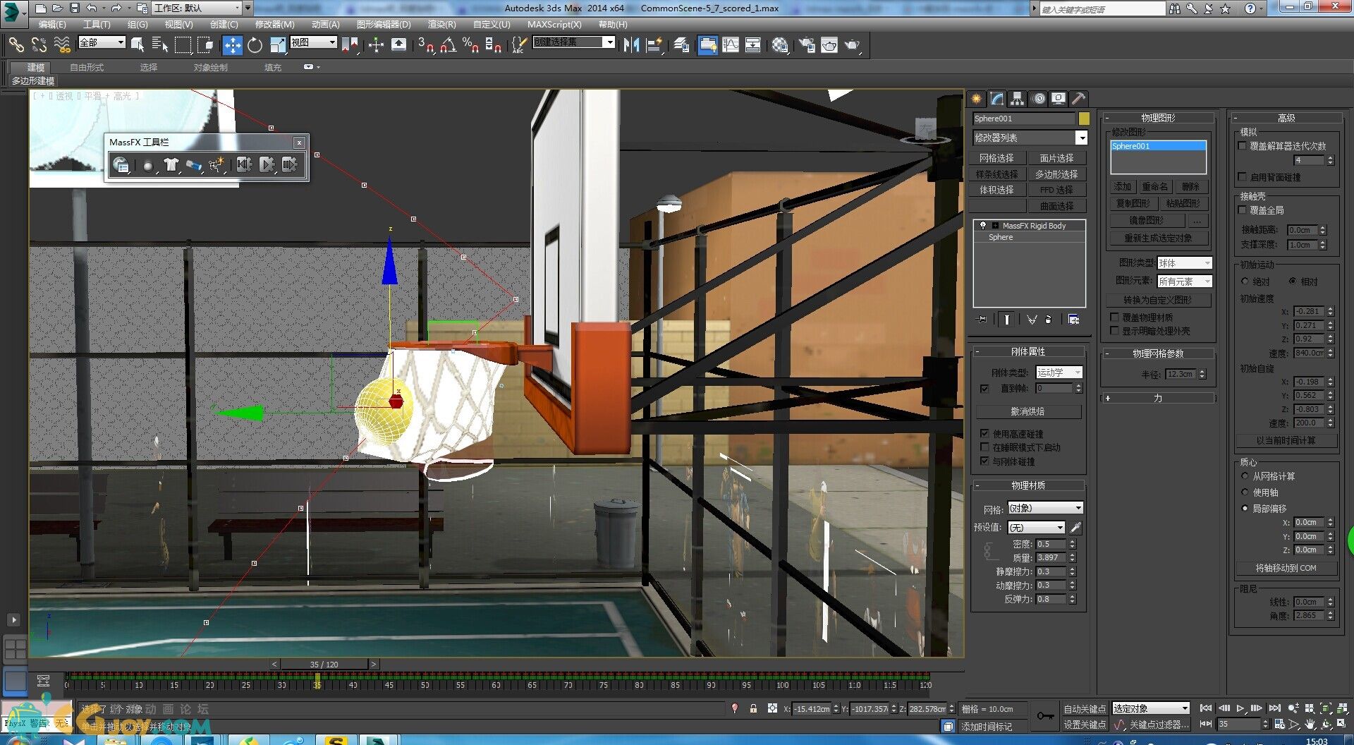Open the 编辑(E) menu
Image resolution: width=1354 pixels, height=745 pixels.
(52, 24)
